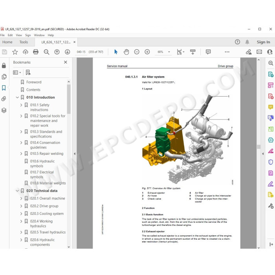Toggle the Bookmarks panel icon
This screenshot has height=275, width=275.
click(4, 88)
